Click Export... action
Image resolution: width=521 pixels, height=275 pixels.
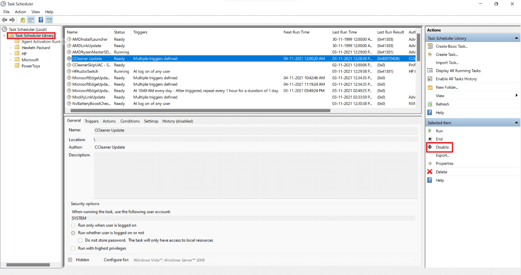(x=442, y=155)
